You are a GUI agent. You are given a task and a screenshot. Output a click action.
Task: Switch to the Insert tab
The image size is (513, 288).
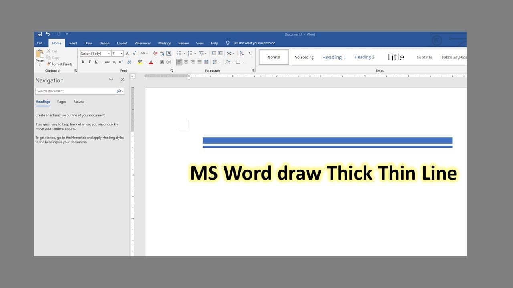point(73,43)
